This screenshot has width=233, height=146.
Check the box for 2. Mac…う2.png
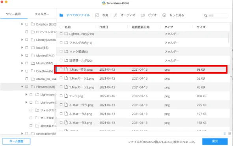click(61, 113)
